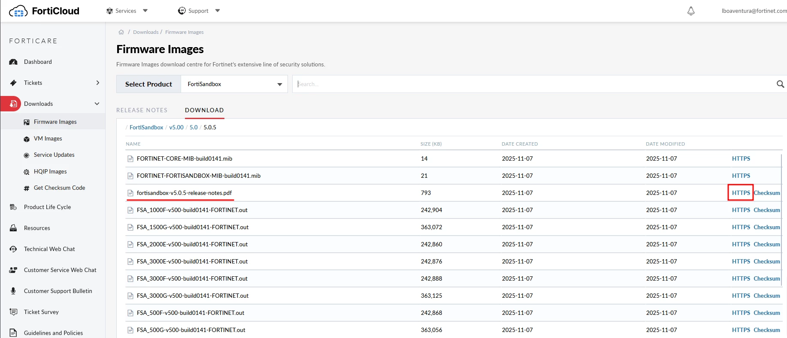Click the search magnifier icon

point(780,84)
